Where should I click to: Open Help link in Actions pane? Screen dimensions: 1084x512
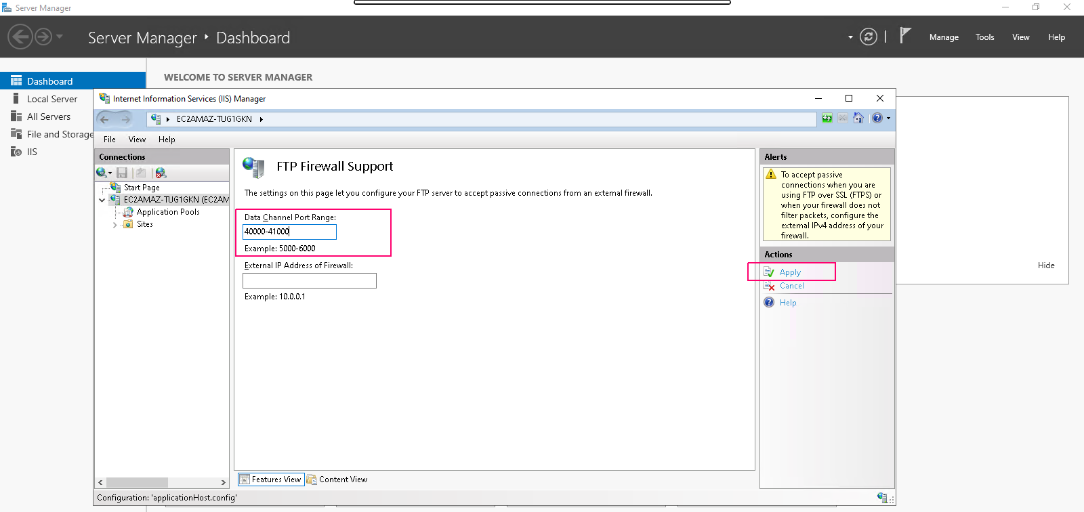click(788, 303)
